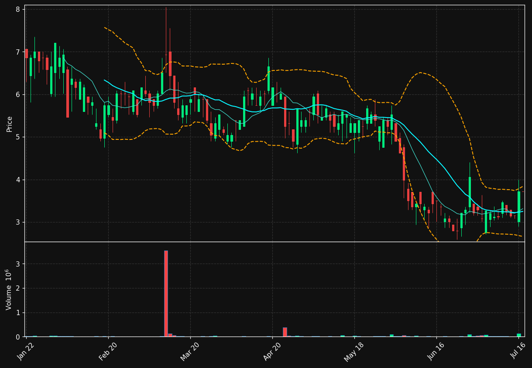Click price axis value 4
532x368 pixels.
click(18, 180)
